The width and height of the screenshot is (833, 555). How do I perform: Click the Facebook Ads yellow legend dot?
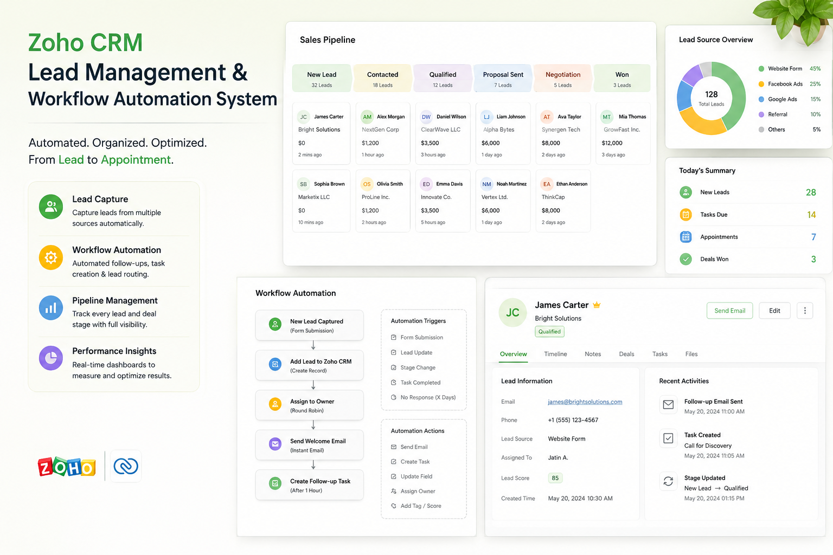761,84
